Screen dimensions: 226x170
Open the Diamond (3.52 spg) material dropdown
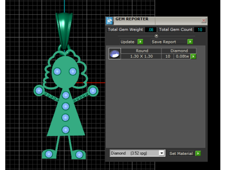coord(161,153)
